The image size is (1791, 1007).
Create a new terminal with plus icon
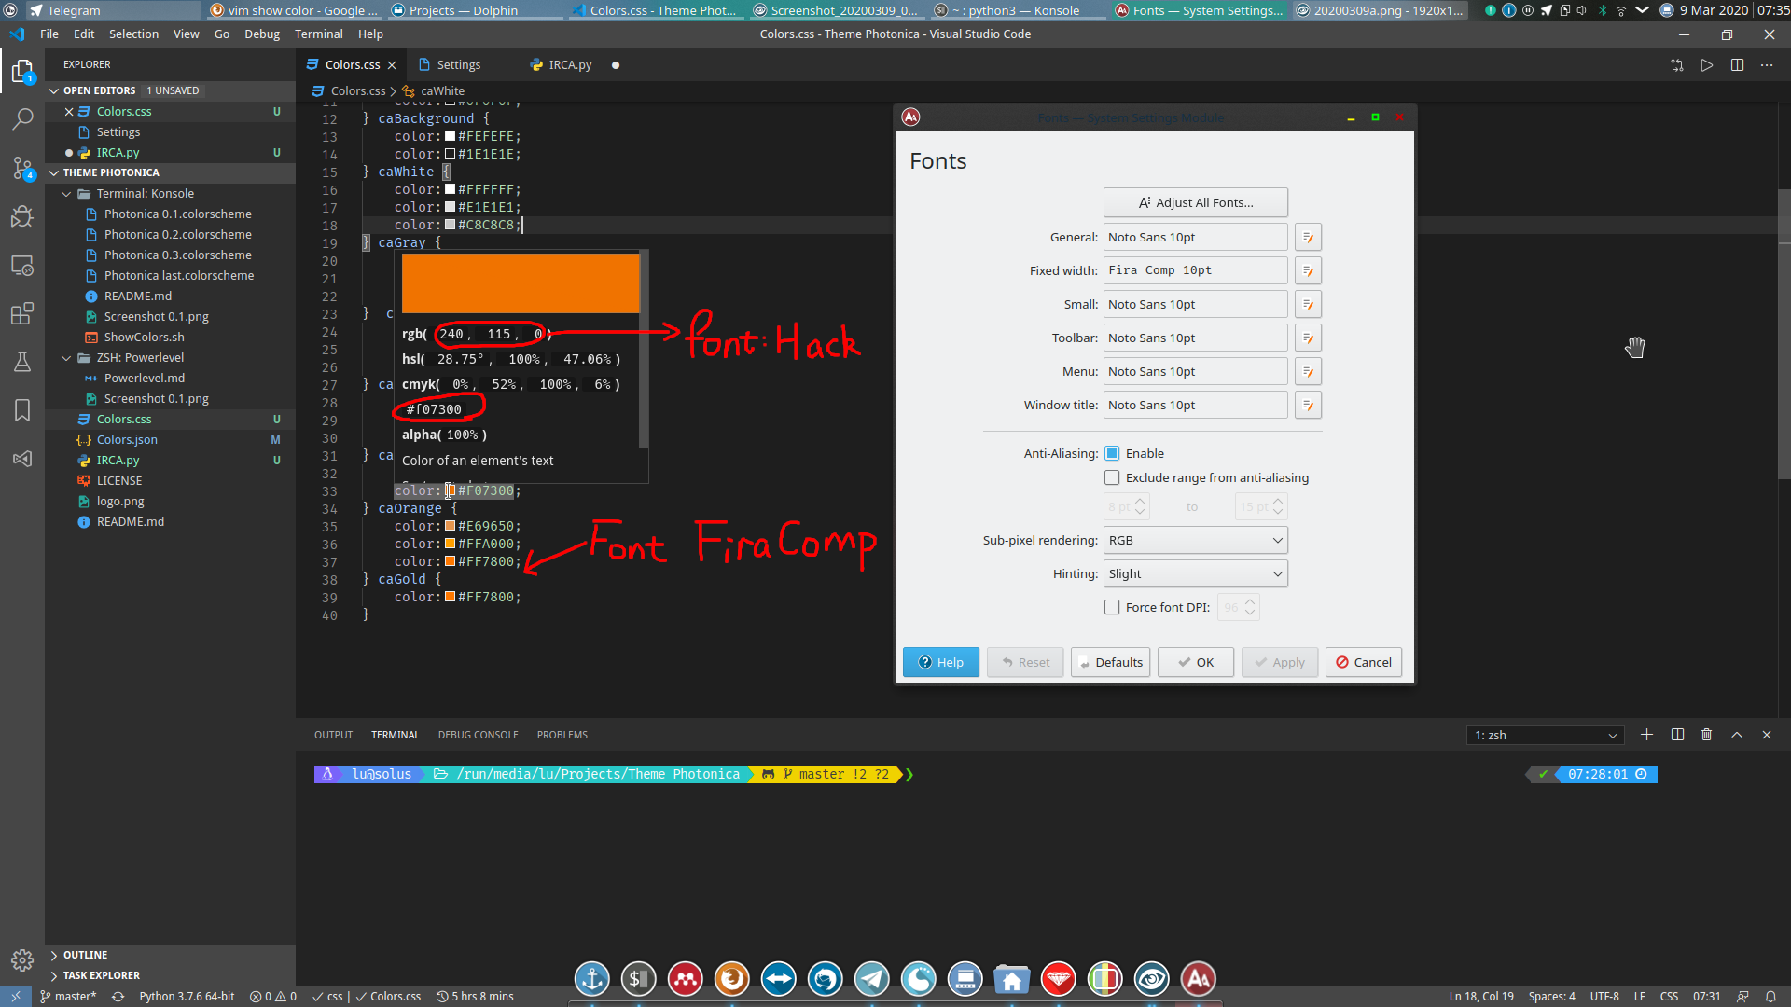pyautogui.click(x=1646, y=735)
